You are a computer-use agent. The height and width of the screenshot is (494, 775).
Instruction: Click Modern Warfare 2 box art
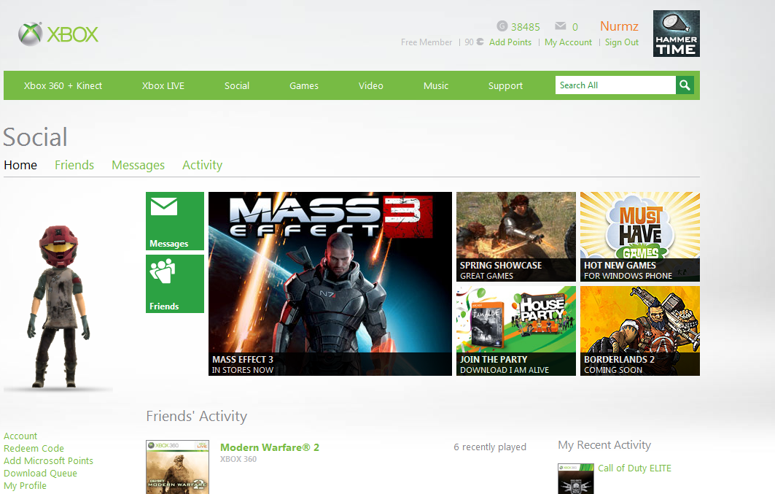coord(177,467)
